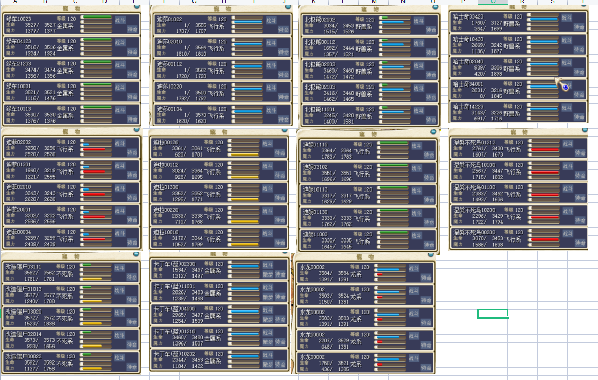The width and height of the screenshot is (598, 380).
Task: Set 绿车10113 to 战斗
Action: tap(120, 110)
